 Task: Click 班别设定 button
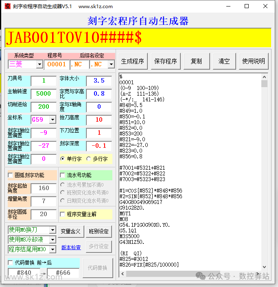(x=99, y=232)
